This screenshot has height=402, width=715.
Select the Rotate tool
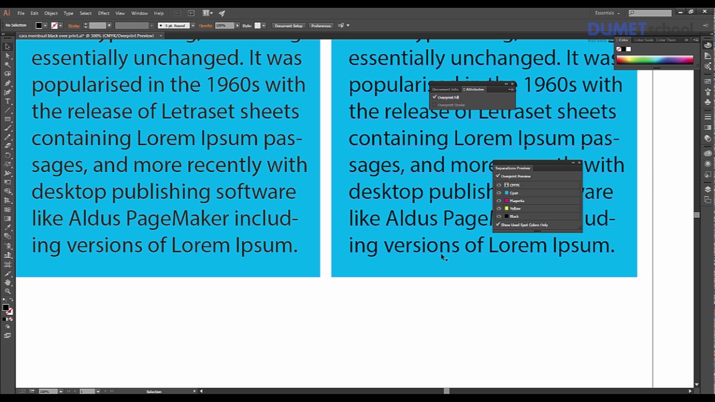7,155
